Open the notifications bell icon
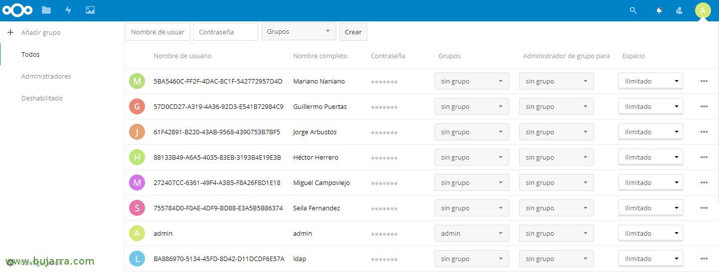Screen dimensions: 719x272 659,10
